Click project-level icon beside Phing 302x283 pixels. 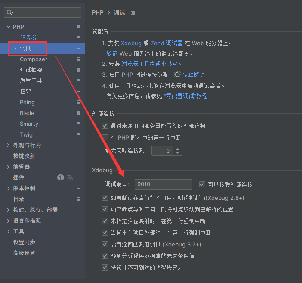point(78,102)
